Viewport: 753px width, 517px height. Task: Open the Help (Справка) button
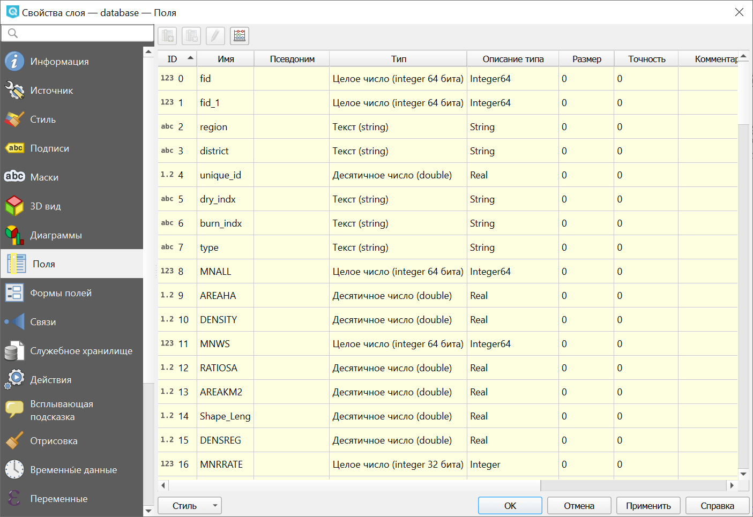pyautogui.click(x=717, y=506)
